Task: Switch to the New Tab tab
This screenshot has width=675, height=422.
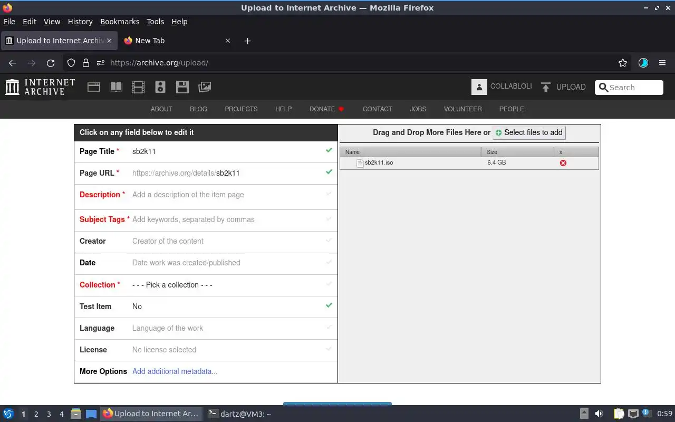Action: click(x=177, y=41)
